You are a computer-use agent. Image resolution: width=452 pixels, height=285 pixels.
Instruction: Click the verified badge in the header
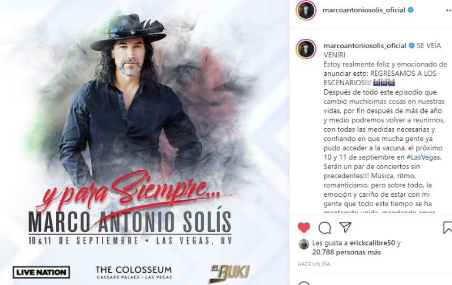(410, 10)
